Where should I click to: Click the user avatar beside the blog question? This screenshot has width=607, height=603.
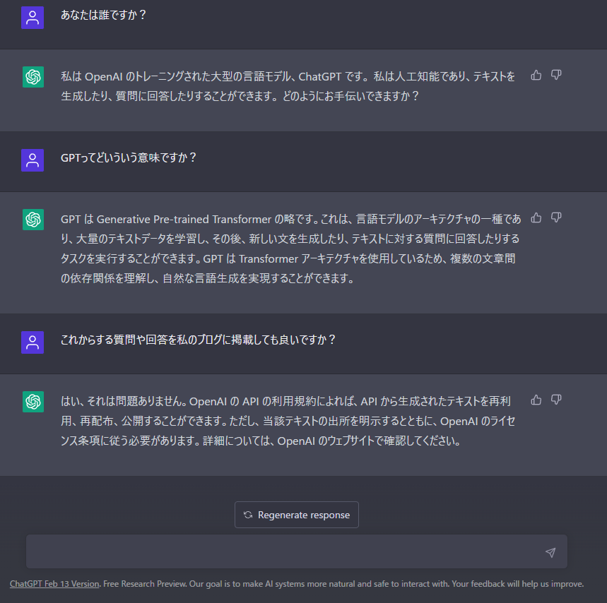coord(33,342)
